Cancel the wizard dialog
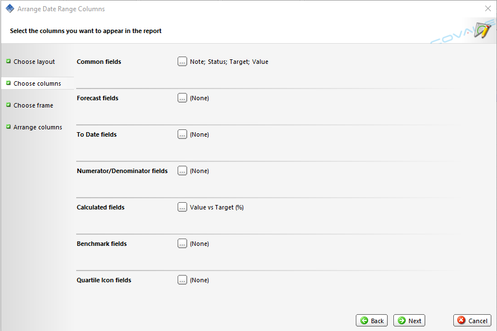The image size is (497, 331). [472, 320]
